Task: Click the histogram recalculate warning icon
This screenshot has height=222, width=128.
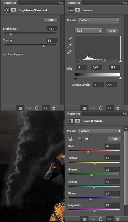Action: coord(69,68)
